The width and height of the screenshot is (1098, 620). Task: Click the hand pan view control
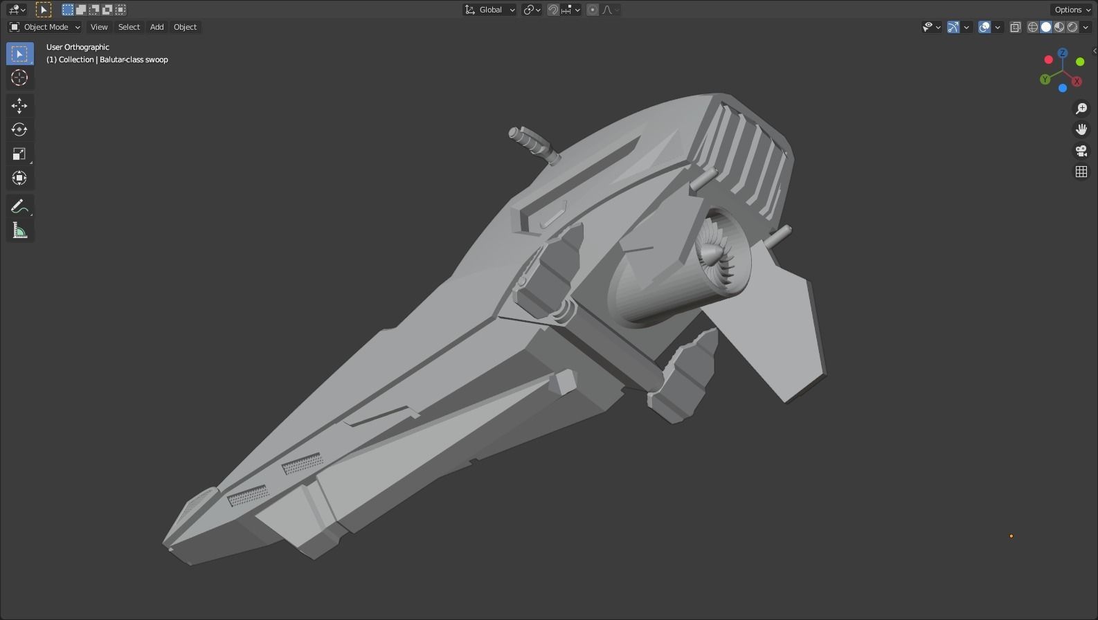pos(1081,129)
